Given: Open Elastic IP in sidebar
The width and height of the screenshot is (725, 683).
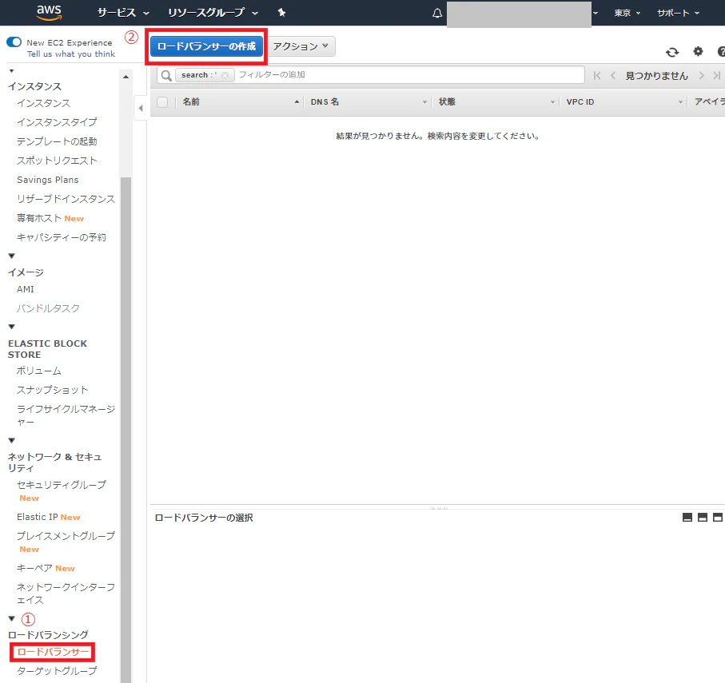Looking at the screenshot, I should [38, 517].
